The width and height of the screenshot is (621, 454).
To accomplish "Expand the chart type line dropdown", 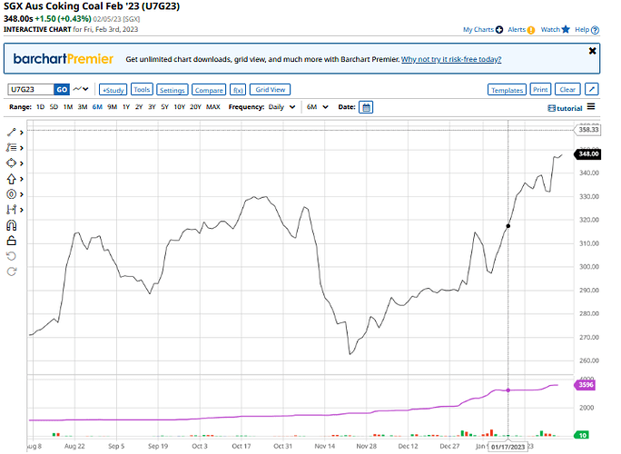I will point(83,89).
